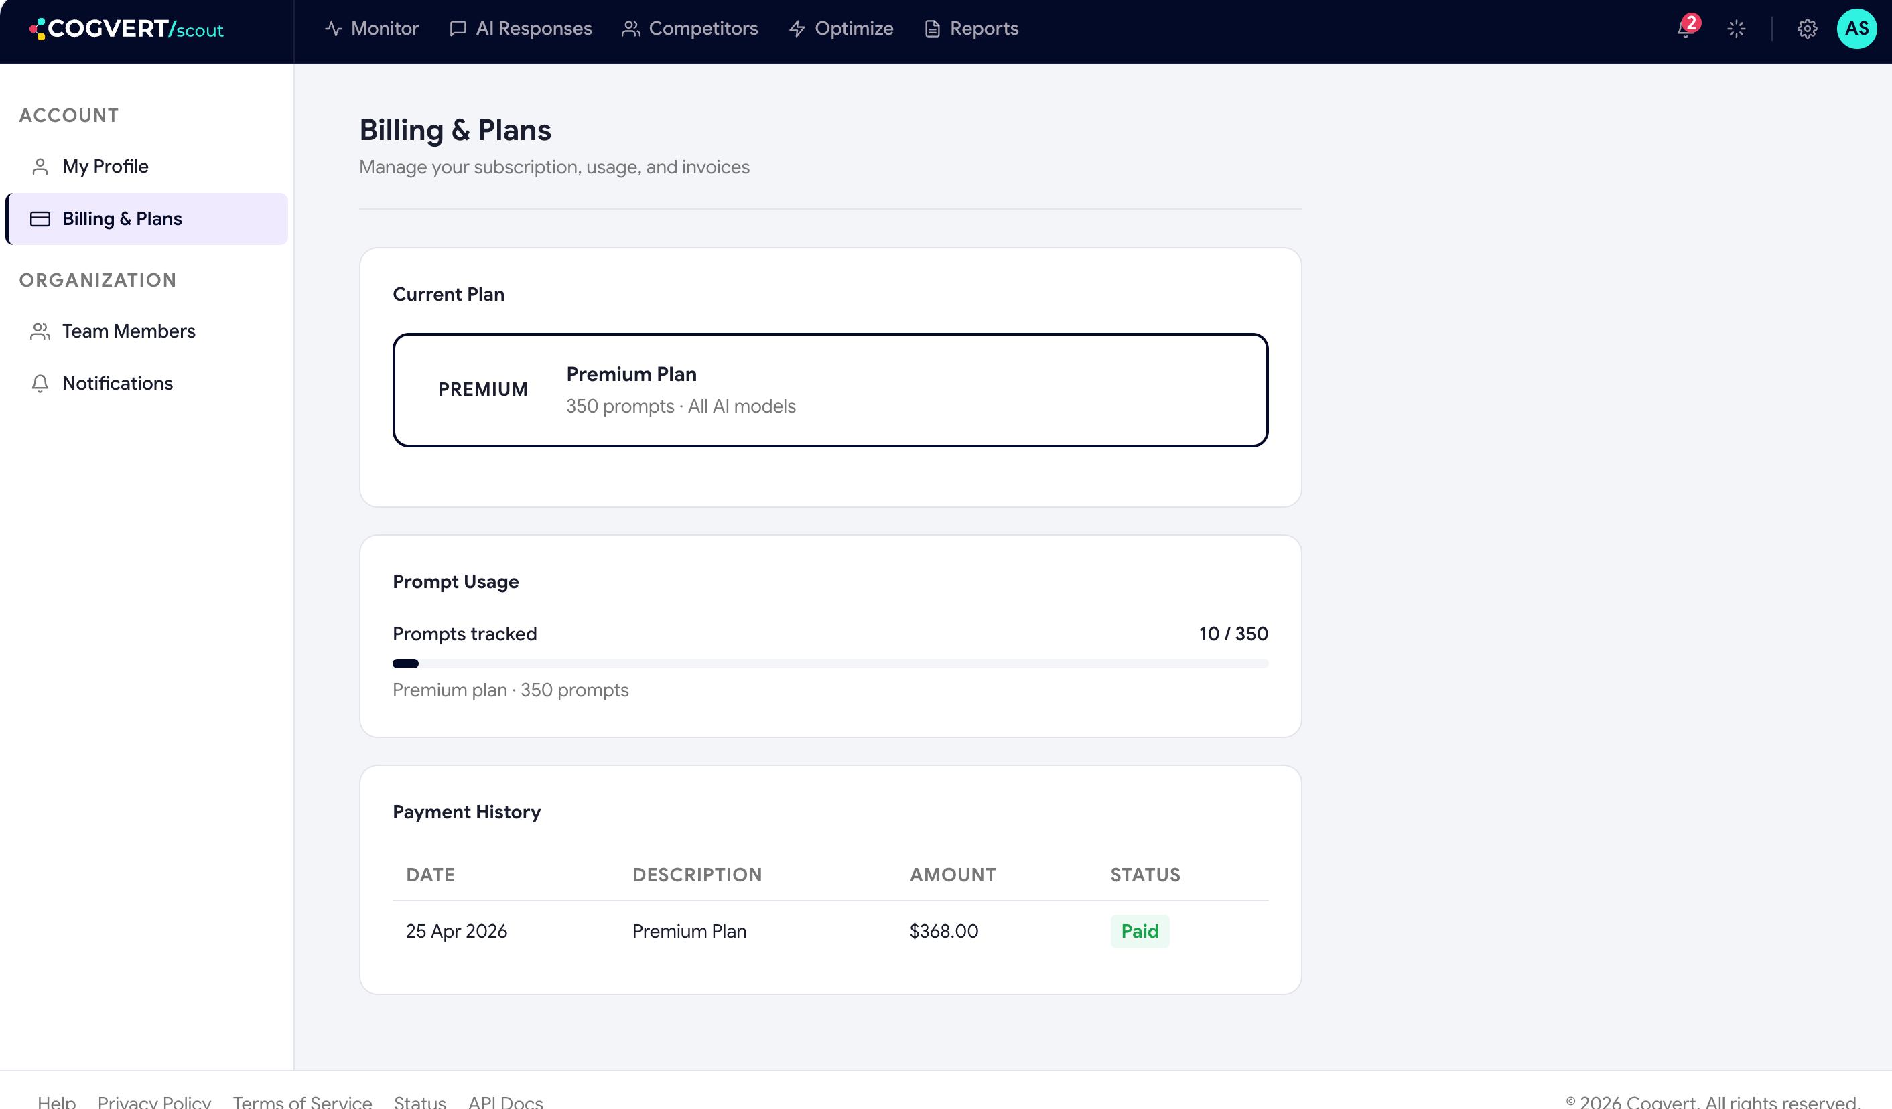Select Billing & Plans in sidebar

(x=147, y=219)
